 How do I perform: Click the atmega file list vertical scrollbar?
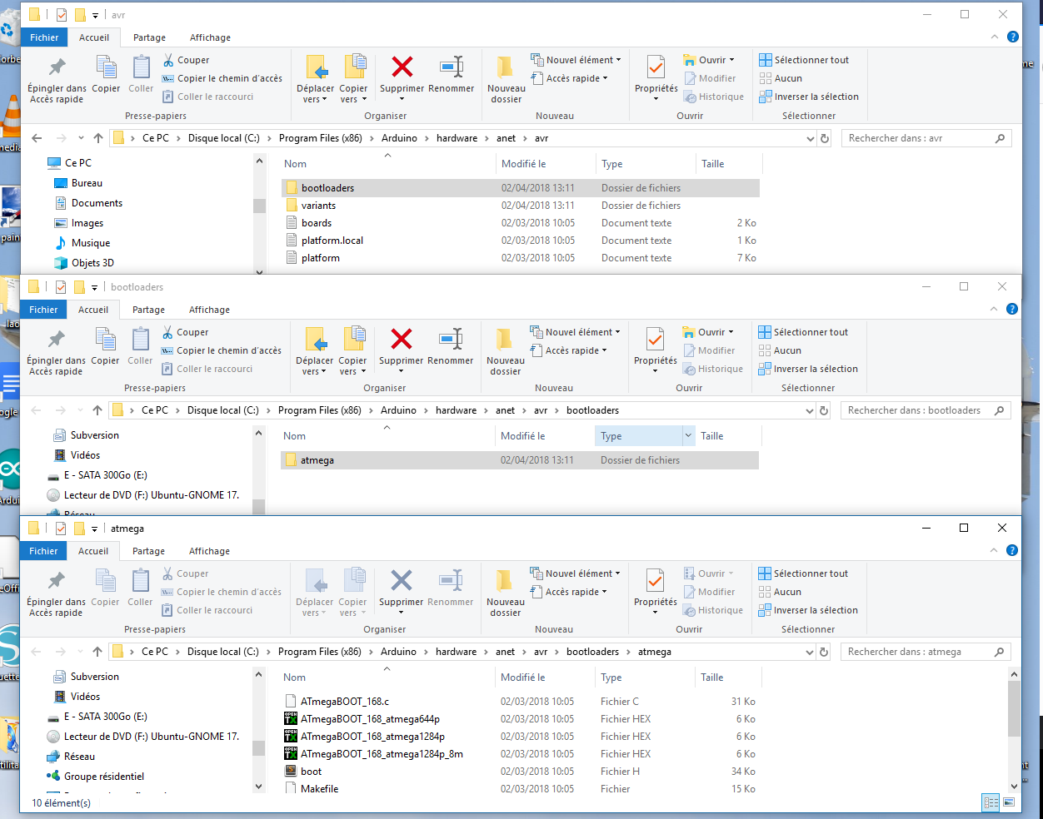click(1014, 709)
